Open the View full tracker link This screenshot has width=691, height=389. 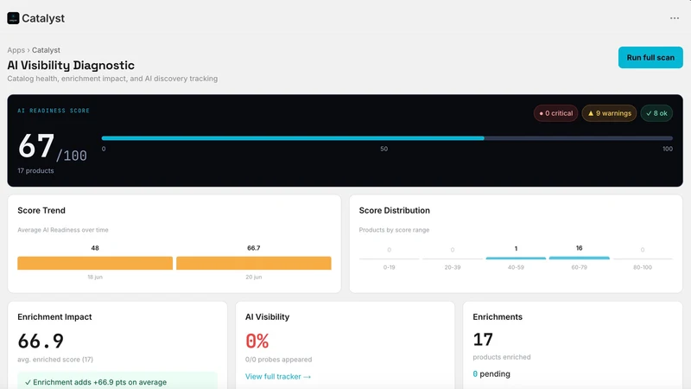278,376
